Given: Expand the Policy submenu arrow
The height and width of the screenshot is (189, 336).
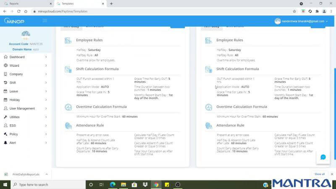Looking at the screenshot, I should (46, 134).
